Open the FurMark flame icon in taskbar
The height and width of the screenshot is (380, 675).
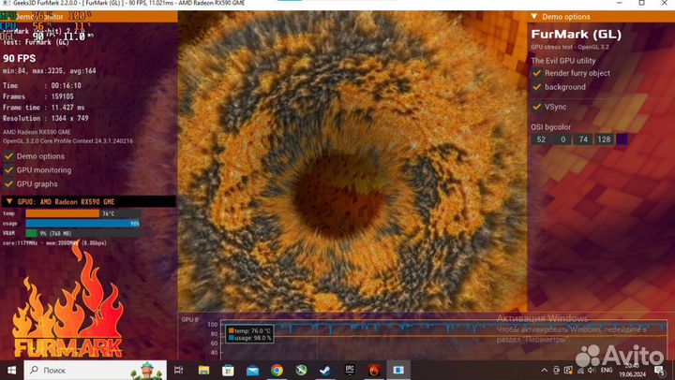tap(374, 370)
